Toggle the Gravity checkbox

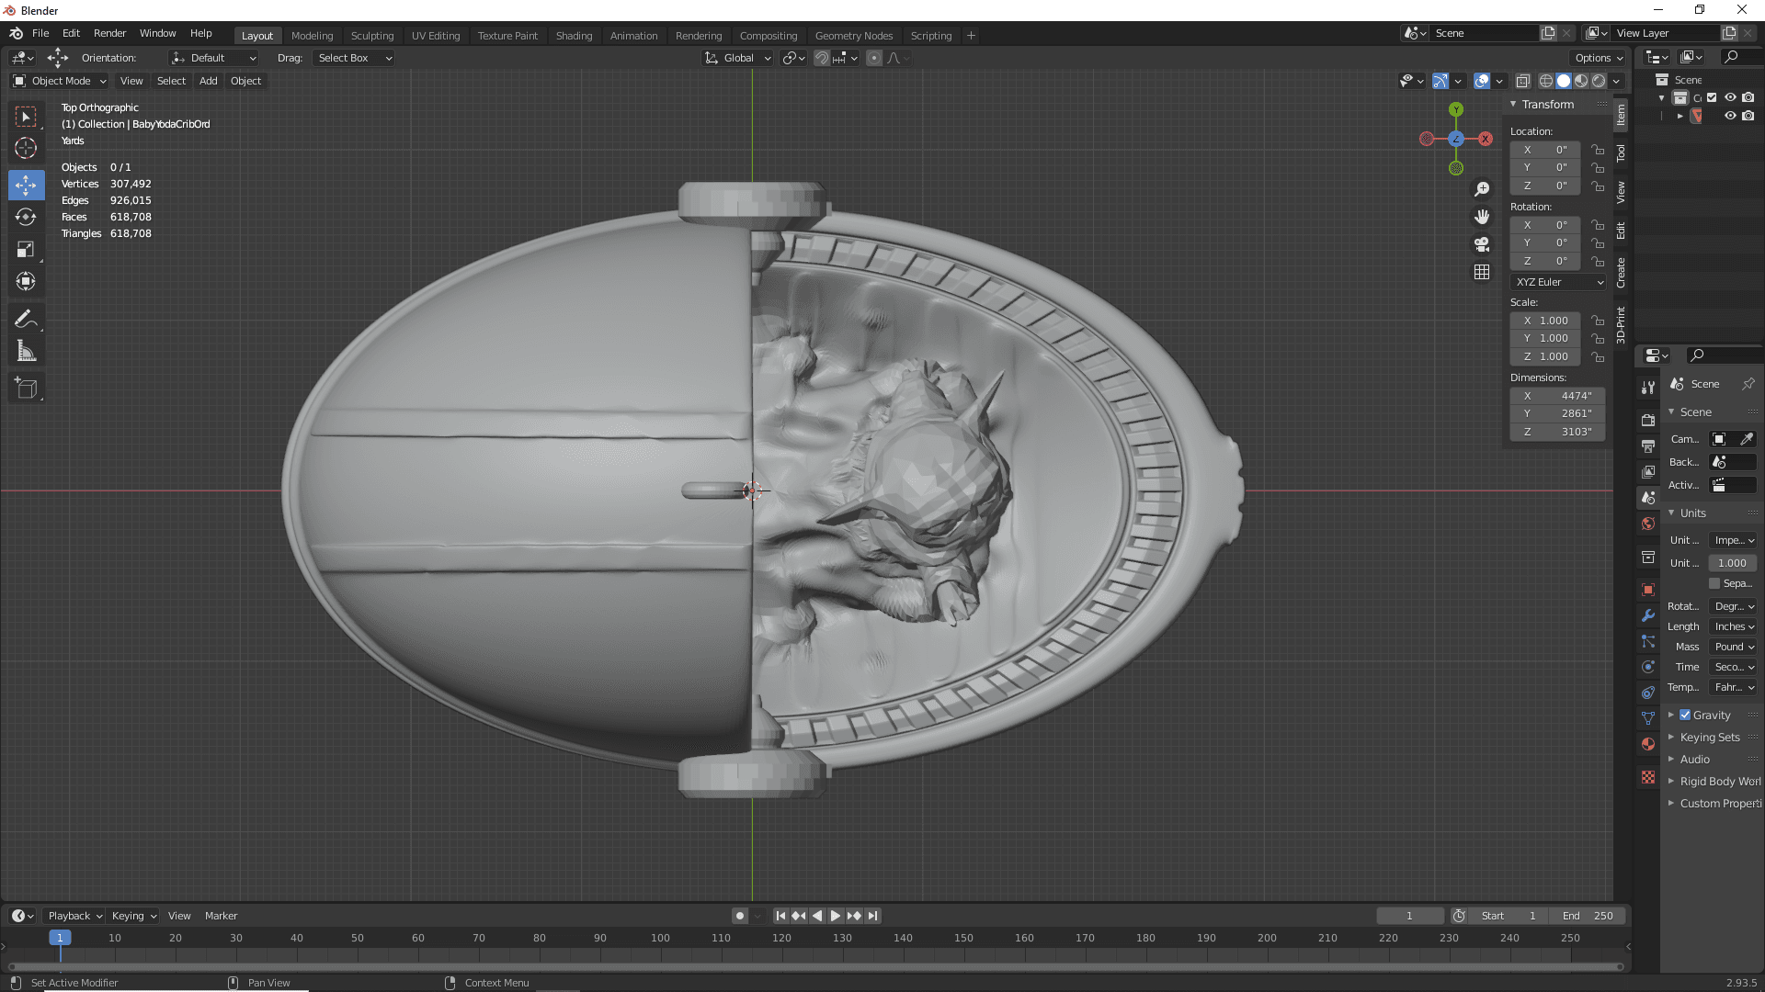(1685, 715)
